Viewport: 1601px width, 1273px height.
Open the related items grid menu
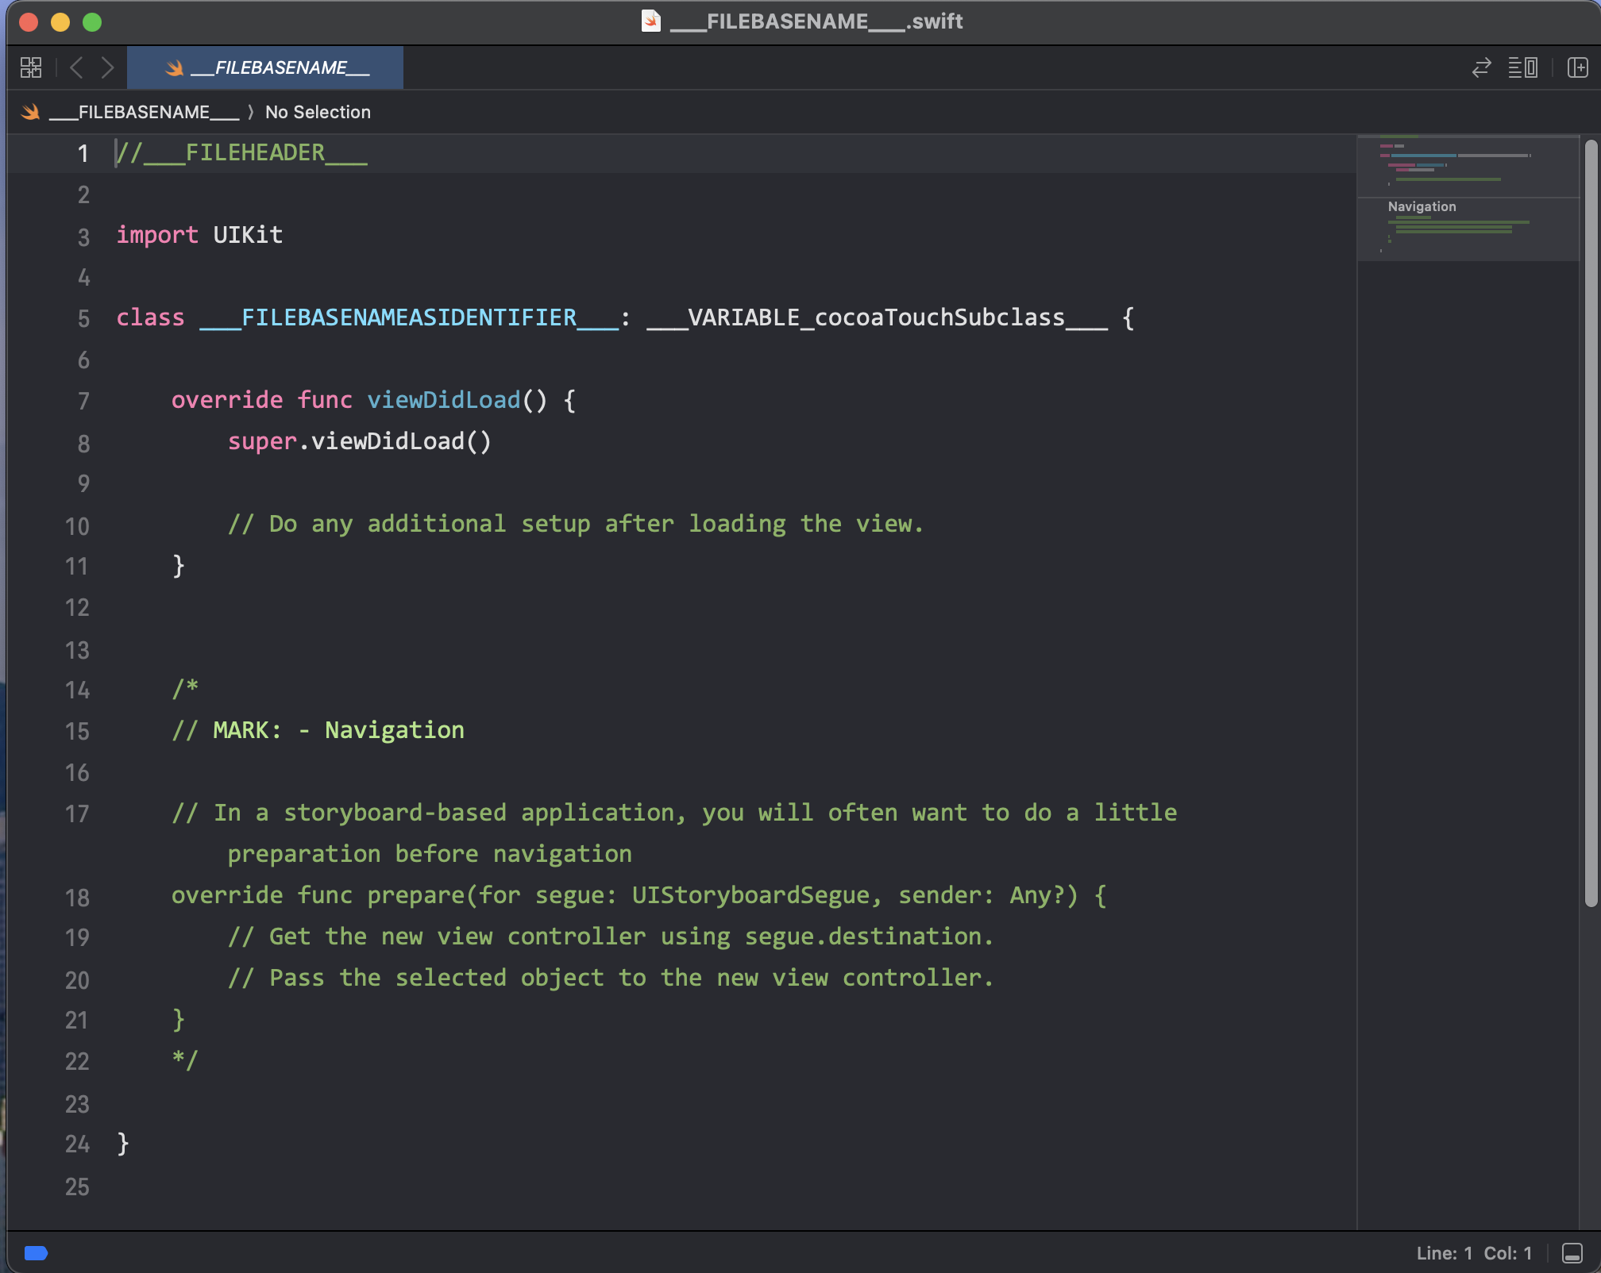pos(31,67)
